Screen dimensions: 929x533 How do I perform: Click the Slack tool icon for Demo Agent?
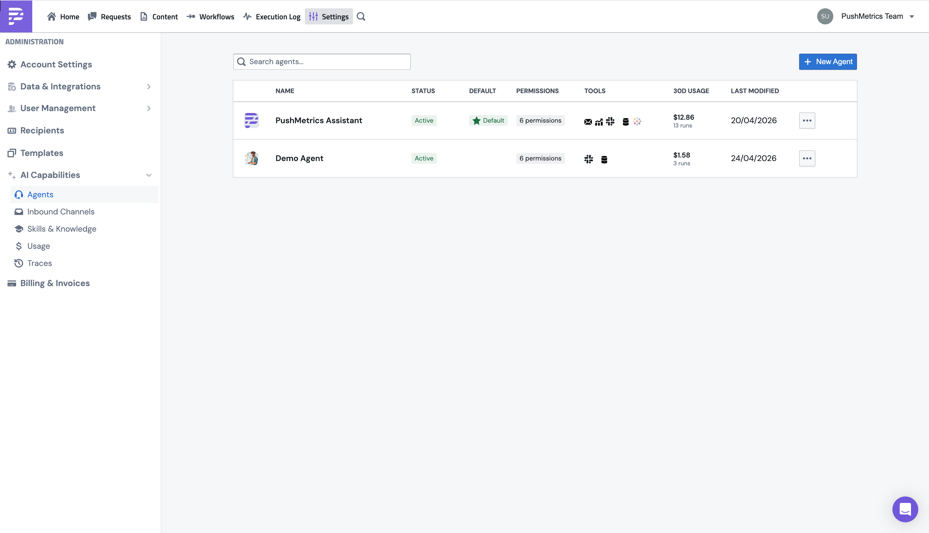coord(589,159)
